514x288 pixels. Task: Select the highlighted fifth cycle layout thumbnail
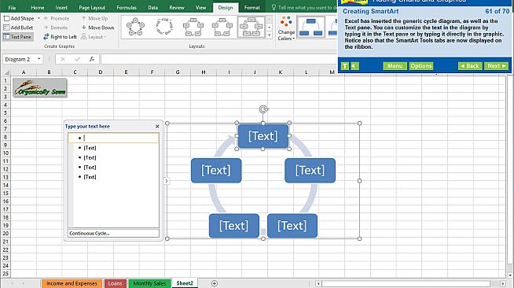(251, 27)
